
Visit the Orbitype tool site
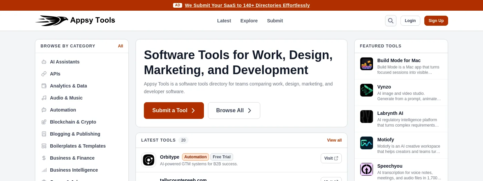click(x=331, y=158)
